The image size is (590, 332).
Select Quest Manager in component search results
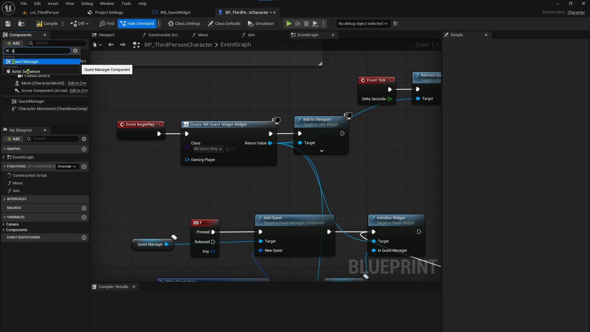point(41,62)
